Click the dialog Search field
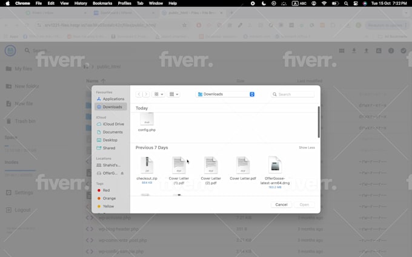The width and height of the screenshot is (412, 257). click(x=293, y=94)
